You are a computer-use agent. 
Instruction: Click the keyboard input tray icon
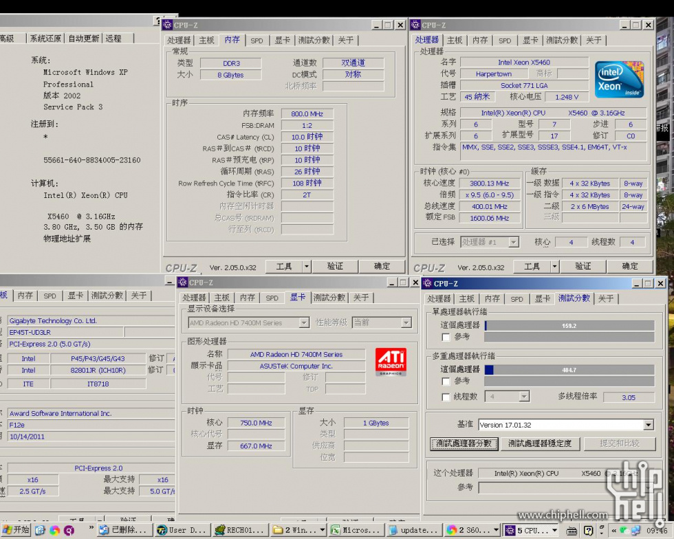572,531
